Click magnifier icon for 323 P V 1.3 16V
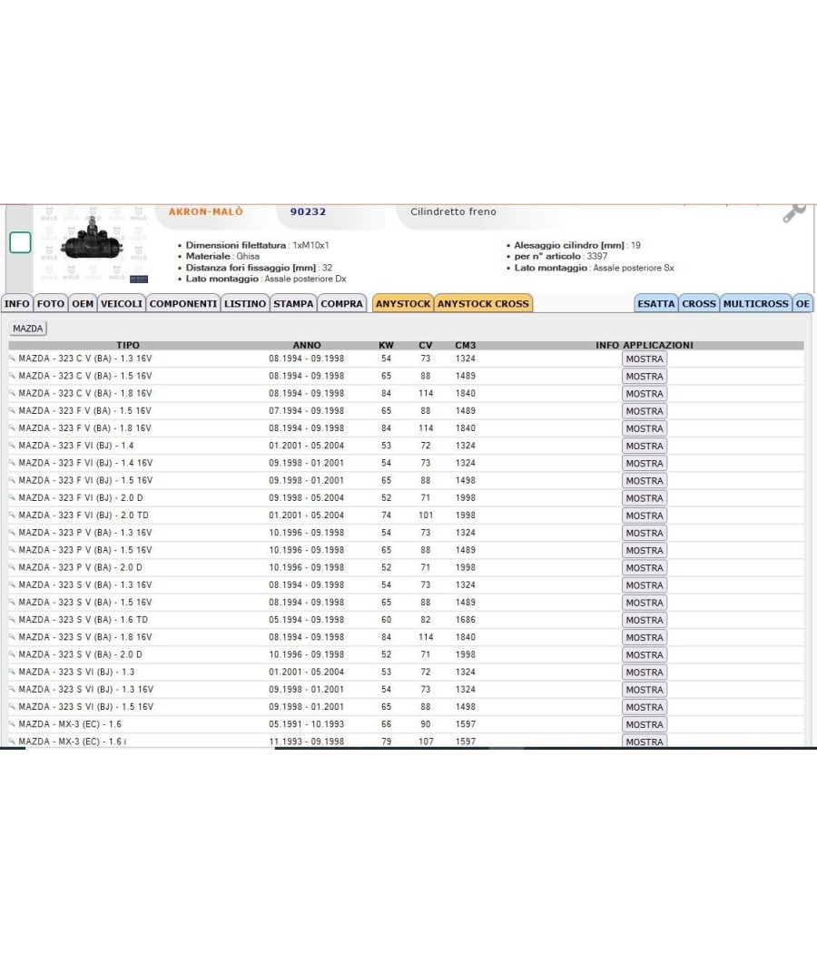The width and height of the screenshot is (817, 953). 12,533
